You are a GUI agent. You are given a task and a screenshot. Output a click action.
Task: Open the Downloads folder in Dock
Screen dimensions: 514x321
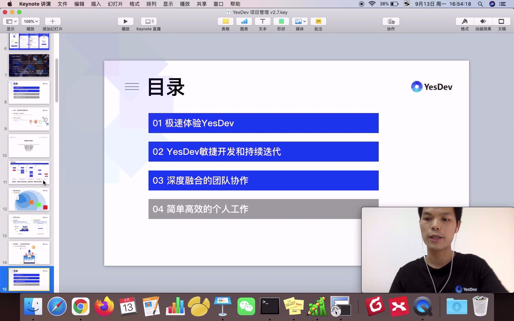(457, 306)
